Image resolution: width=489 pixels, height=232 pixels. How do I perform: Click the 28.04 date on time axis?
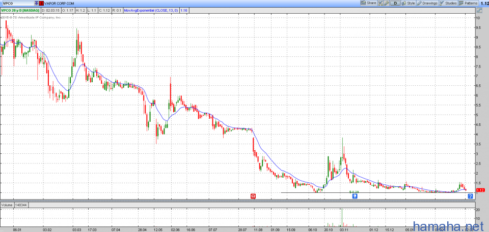[143, 229]
